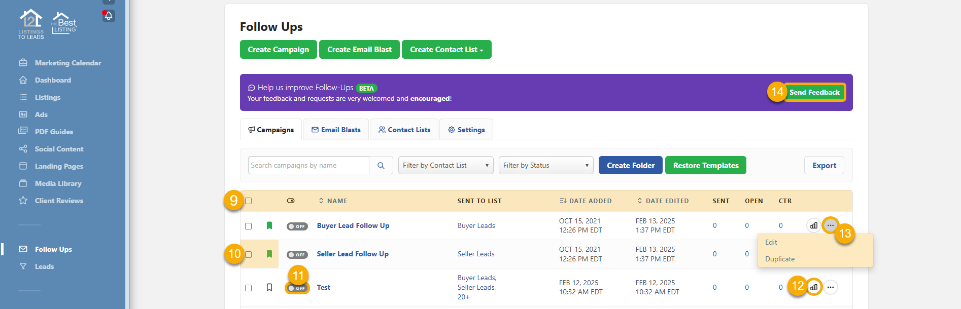961x309 pixels.
Task: Click the search magnifier icon
Action: [381, 166]
